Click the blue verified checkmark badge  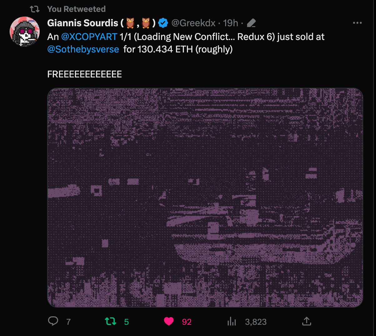coord(163,23)
